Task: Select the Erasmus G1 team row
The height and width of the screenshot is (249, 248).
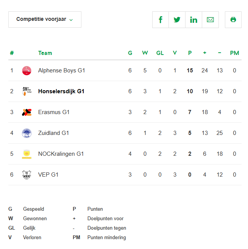Action: tap(54, 112)
